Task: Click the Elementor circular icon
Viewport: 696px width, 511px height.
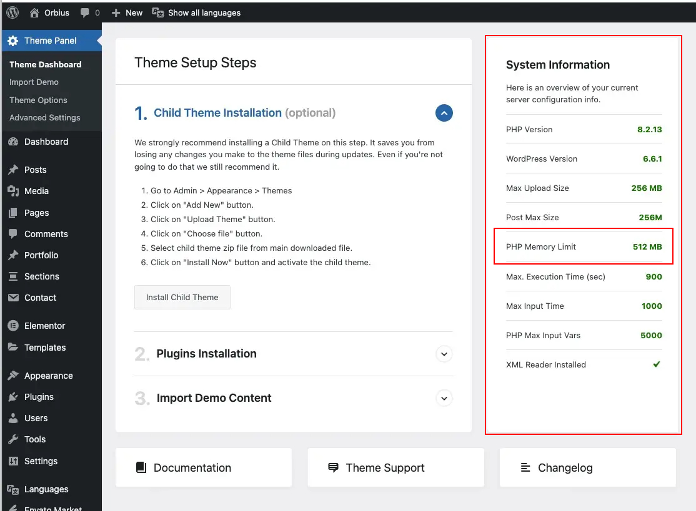Action: click(13, 326)
